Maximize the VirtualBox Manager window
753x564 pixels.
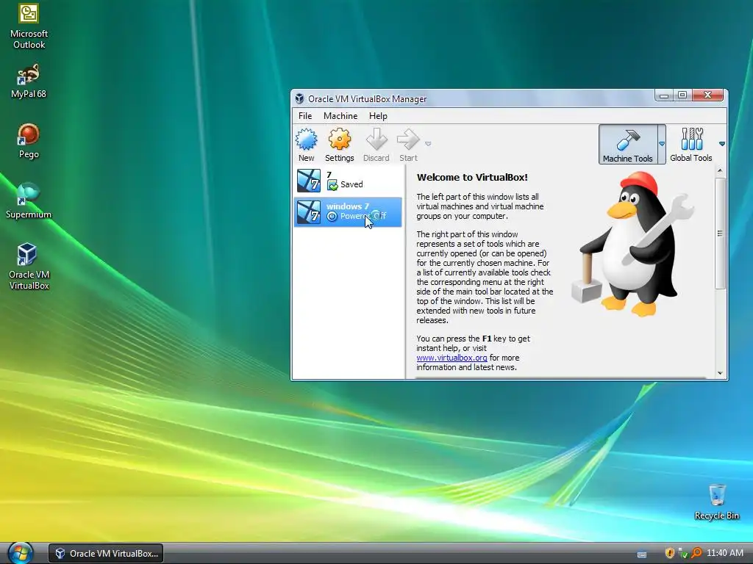(682, 95)
